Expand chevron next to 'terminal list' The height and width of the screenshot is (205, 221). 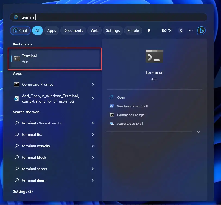pyautogui.click(x=93, y=134)
